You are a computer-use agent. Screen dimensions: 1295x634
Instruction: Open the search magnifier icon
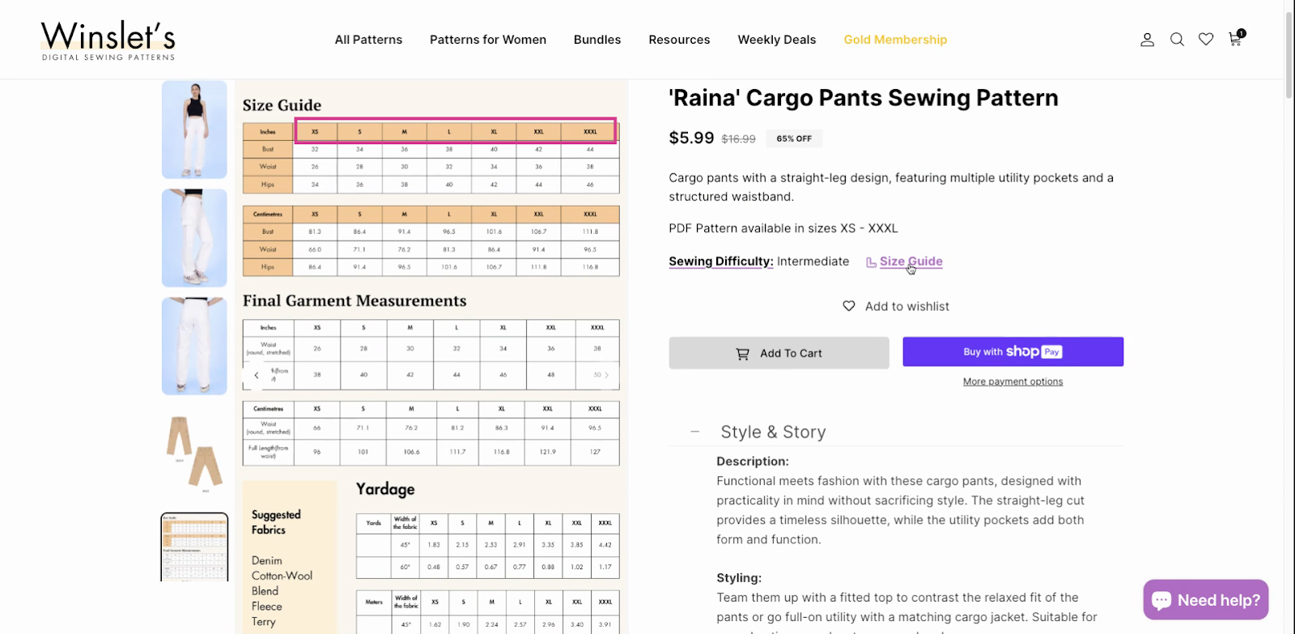click(x=1177, y=40)
